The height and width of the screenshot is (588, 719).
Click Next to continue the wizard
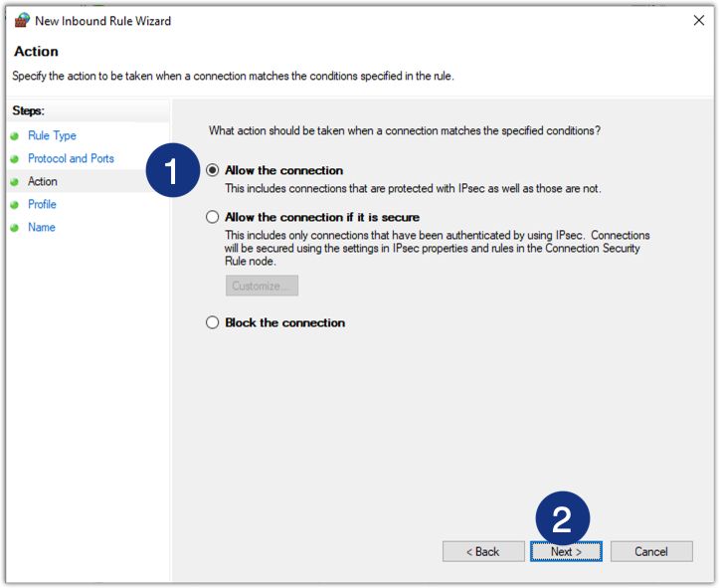coord(567,551)
